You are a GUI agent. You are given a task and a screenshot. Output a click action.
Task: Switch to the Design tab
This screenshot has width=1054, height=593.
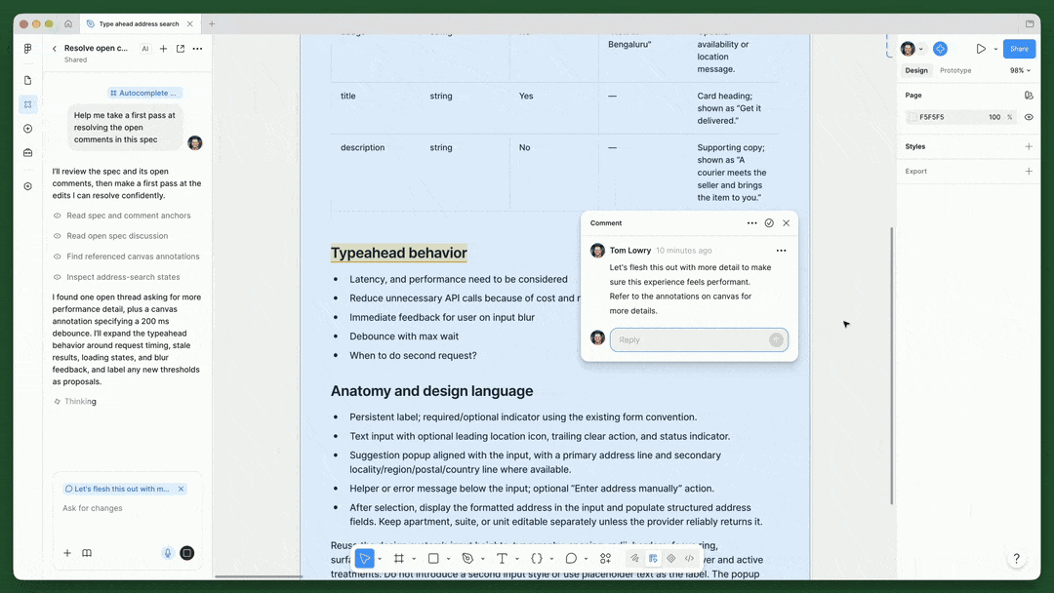916,70
